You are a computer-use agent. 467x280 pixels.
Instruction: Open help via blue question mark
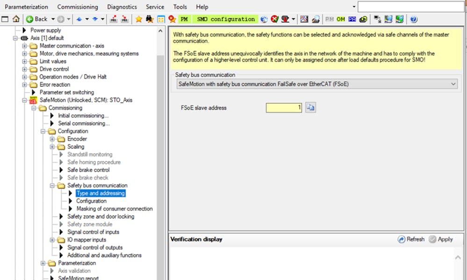click(413, 19)
